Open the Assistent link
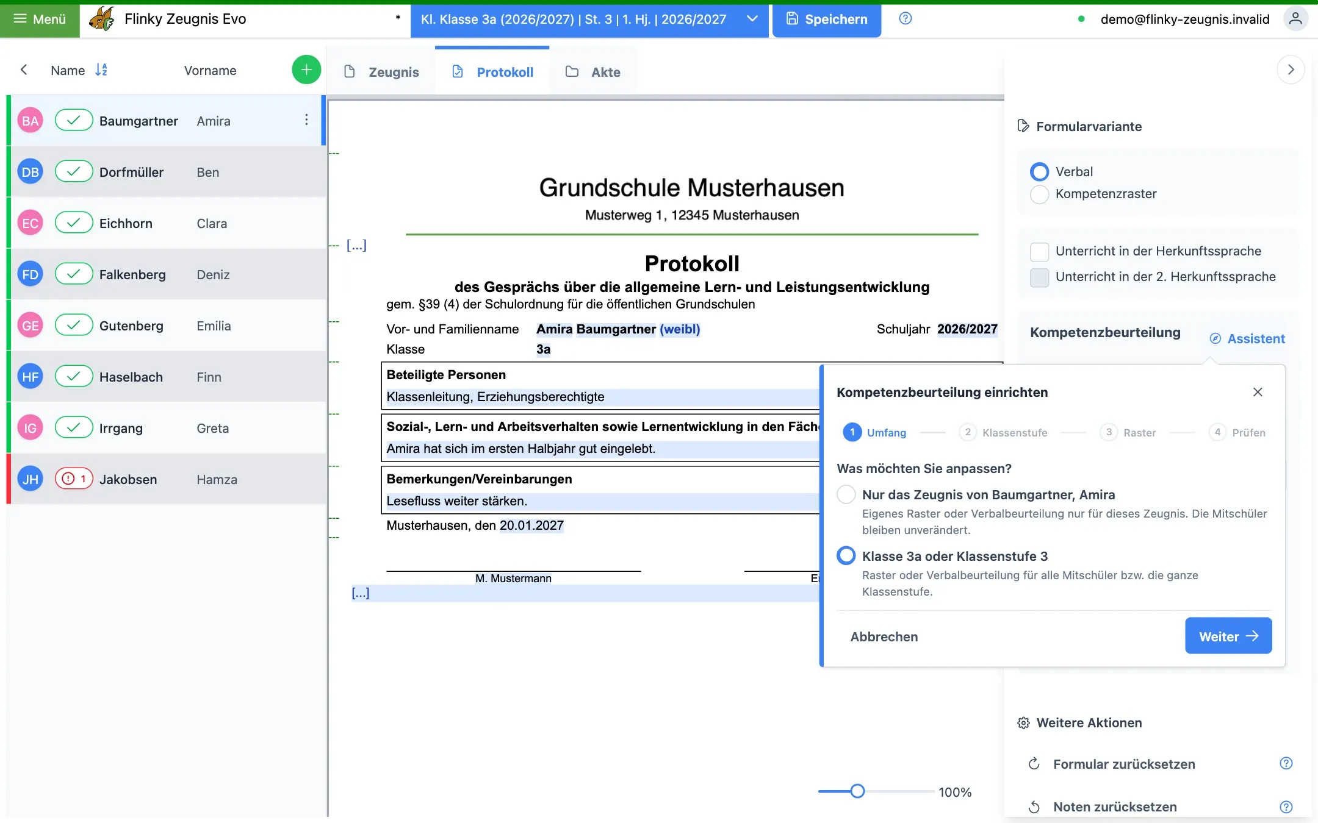Screen dimensions: 1318x823 click(x=1247, y=338)
